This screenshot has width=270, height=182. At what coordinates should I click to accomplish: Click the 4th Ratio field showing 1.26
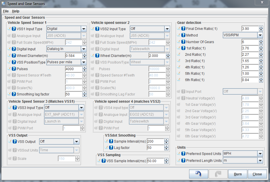(250, 67)
